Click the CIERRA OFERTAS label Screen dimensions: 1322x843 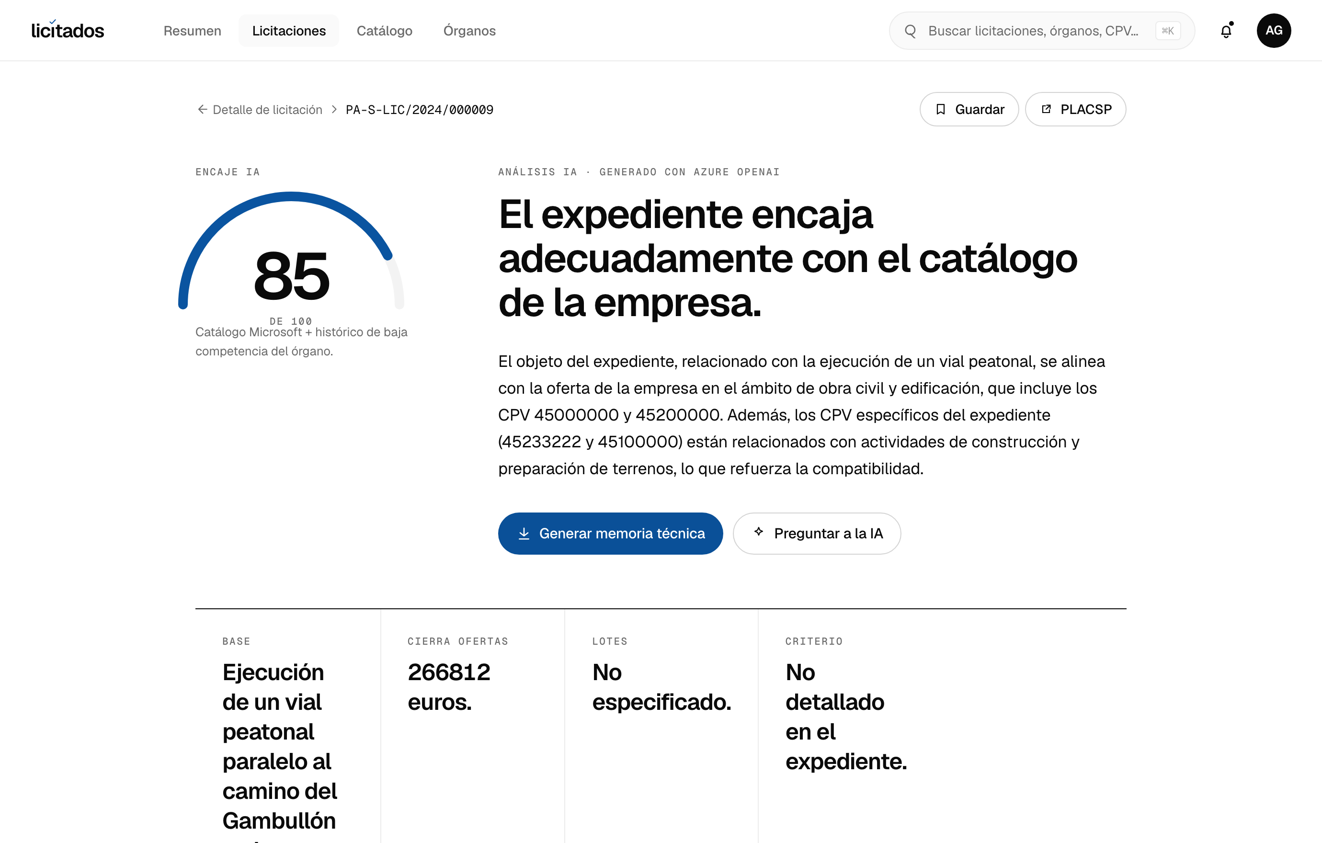pos(458,641)
